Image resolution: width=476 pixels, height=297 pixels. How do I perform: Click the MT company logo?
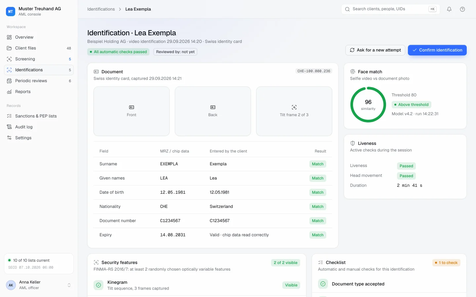point(11,12)
